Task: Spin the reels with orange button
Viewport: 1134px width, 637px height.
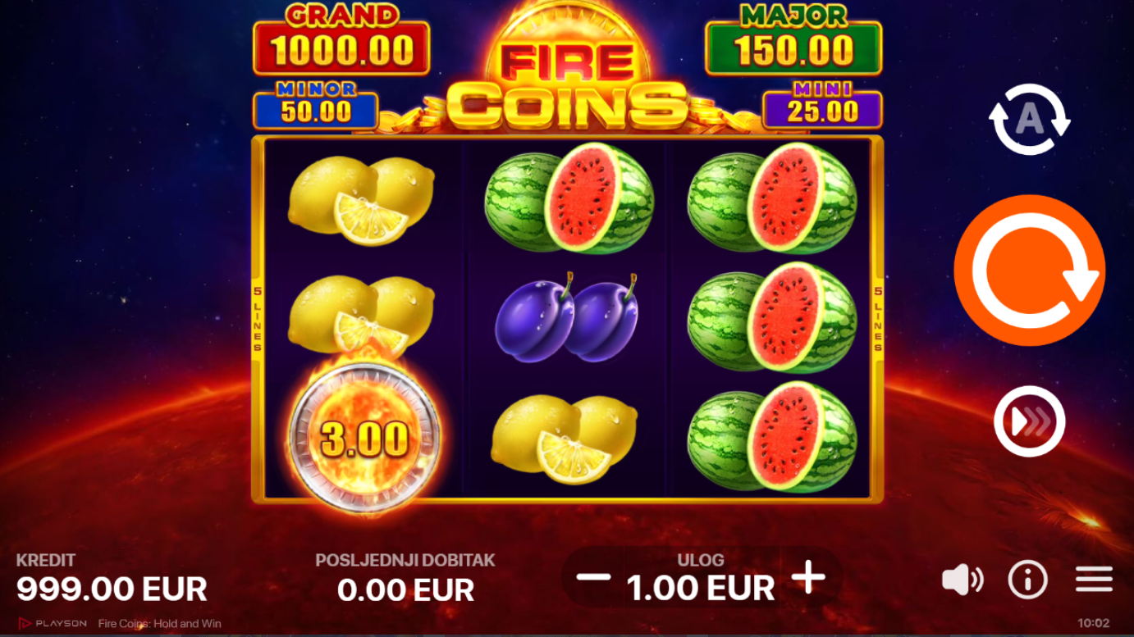Action: pyautogui.click(x=1029, y=270)
